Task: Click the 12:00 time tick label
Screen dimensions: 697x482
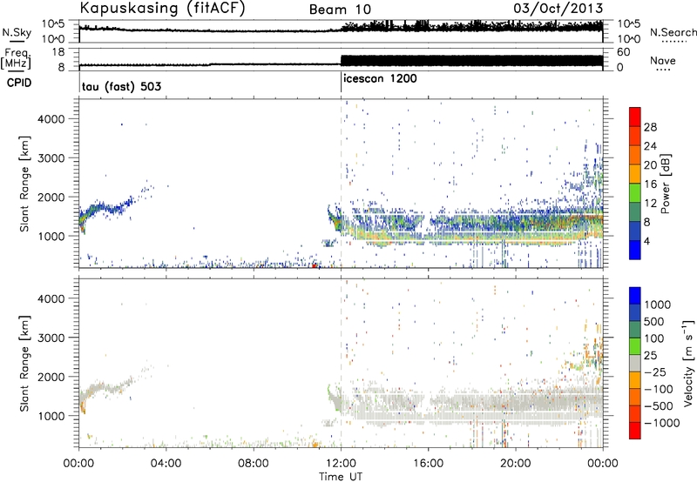Action: coord(341,464)
